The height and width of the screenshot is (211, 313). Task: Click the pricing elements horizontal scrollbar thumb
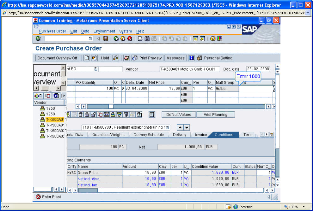point(88,190)
